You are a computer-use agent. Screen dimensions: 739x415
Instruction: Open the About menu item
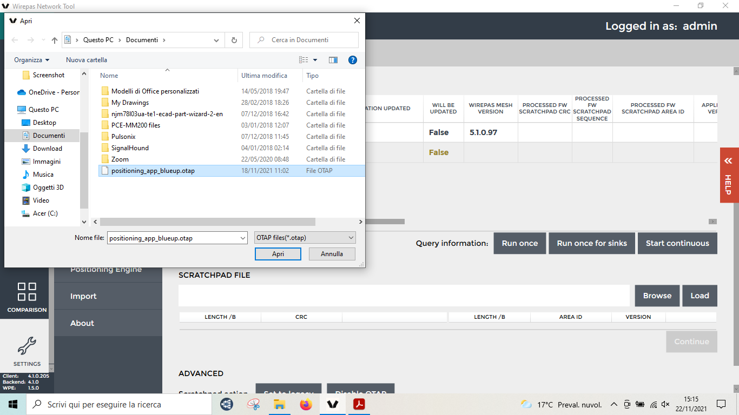click(x=82, y=323)
